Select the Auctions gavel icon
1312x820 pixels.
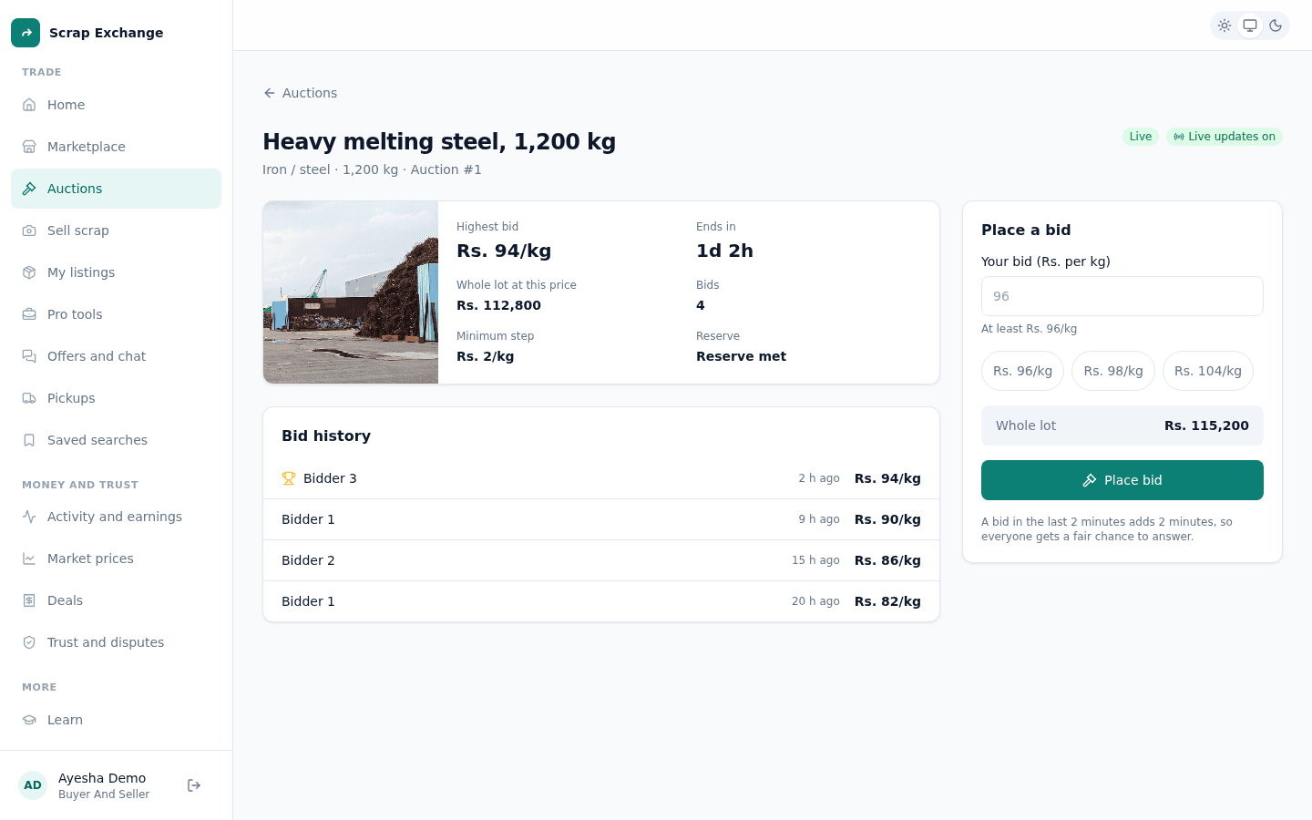tap(29, 189)
